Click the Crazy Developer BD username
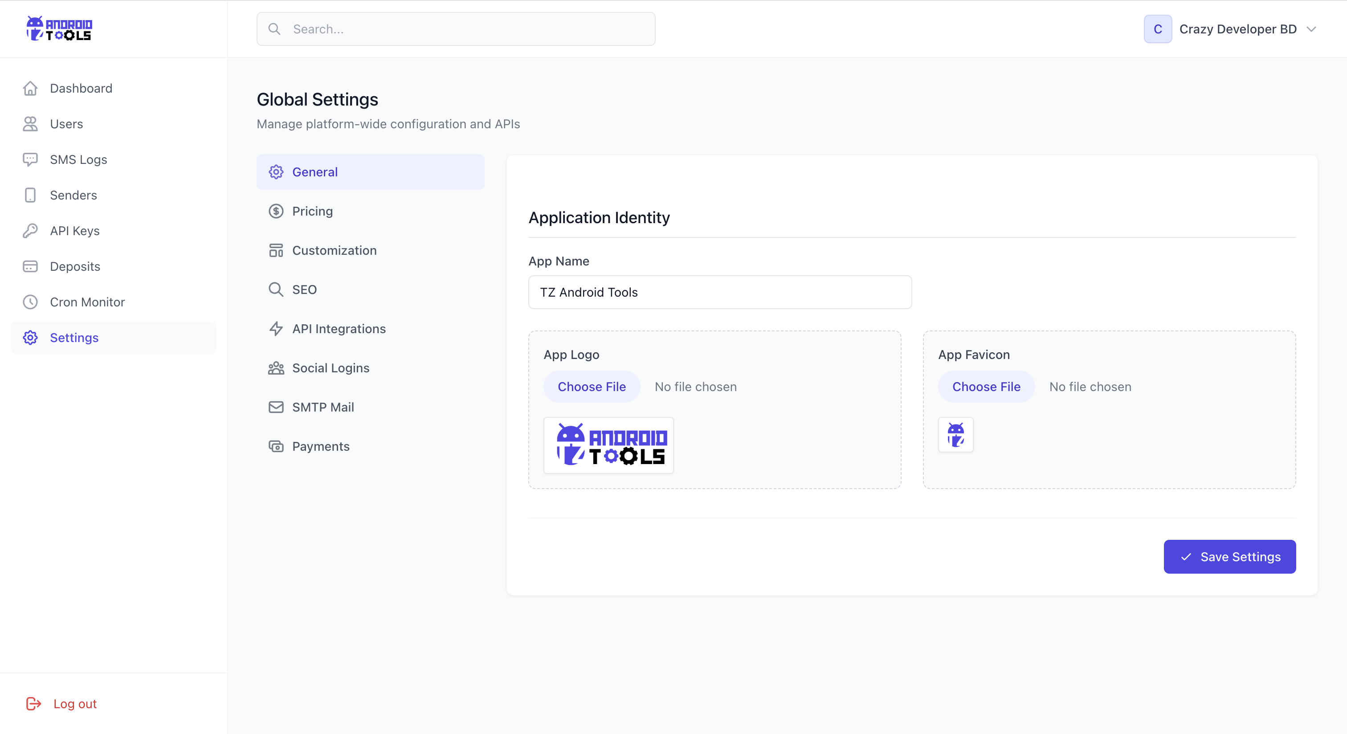Viewport: 1347px width, 734px height. pyautogui.click(x=1238, y=29)
